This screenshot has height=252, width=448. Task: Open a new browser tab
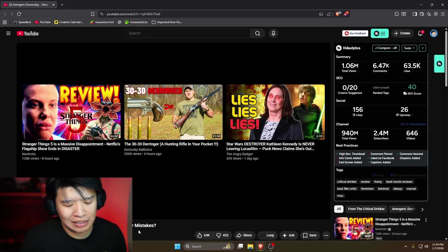(62, 5)
